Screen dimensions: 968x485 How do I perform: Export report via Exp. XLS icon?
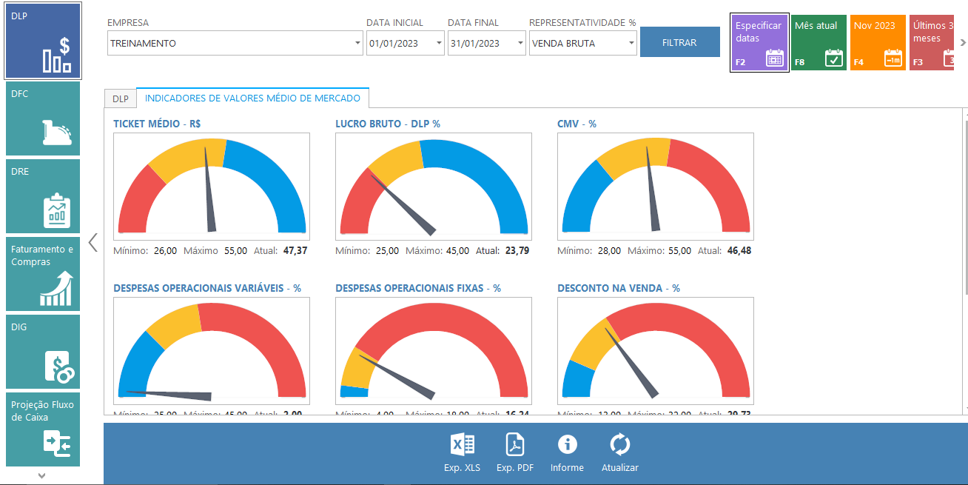462,452
